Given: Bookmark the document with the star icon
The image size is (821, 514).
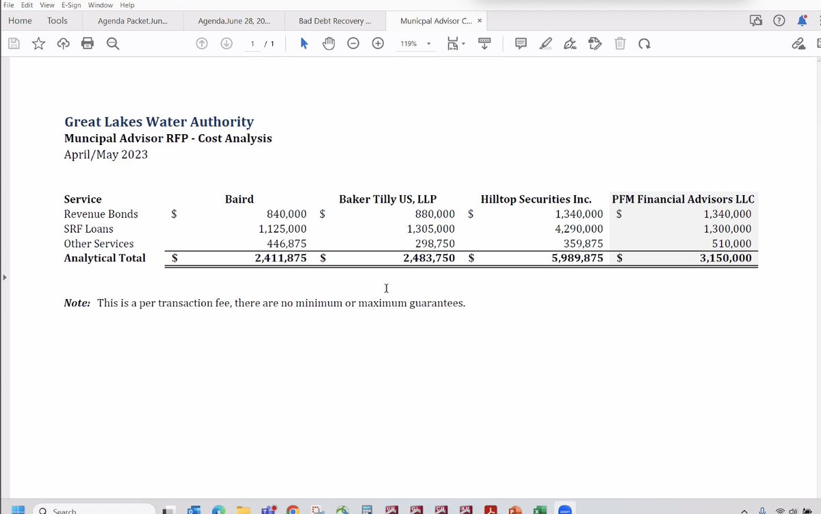Looking at the screenshot, I should pyautogui.click(x=39, y=44).
